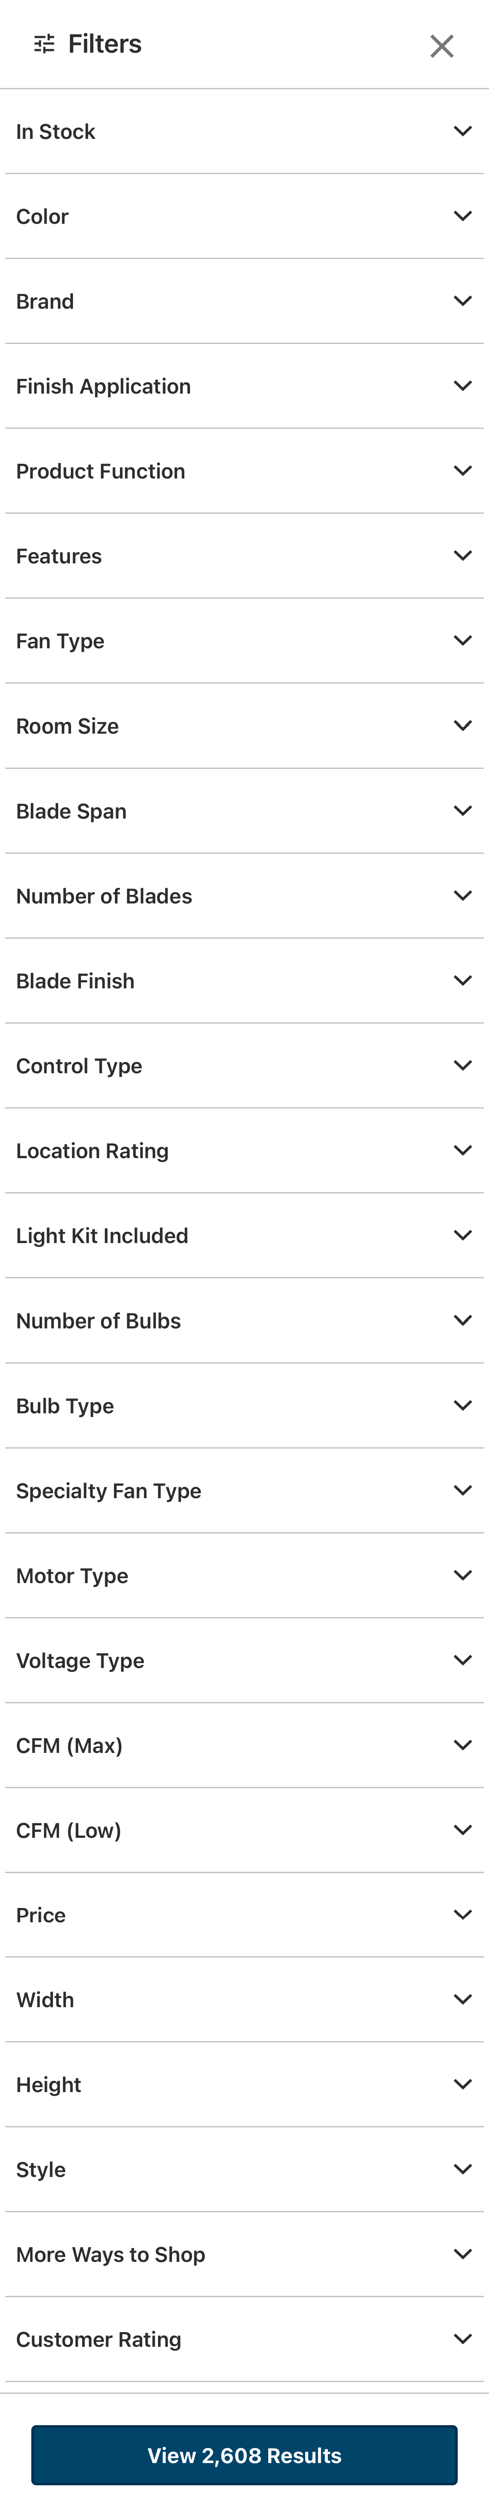Screen dimensions: 489x2514
Task: Expand Finish Application options
Action: click(243, 387)
